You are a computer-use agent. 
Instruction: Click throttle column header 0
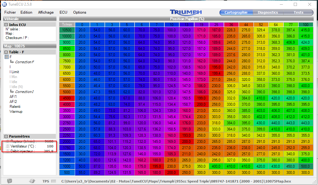82,24
